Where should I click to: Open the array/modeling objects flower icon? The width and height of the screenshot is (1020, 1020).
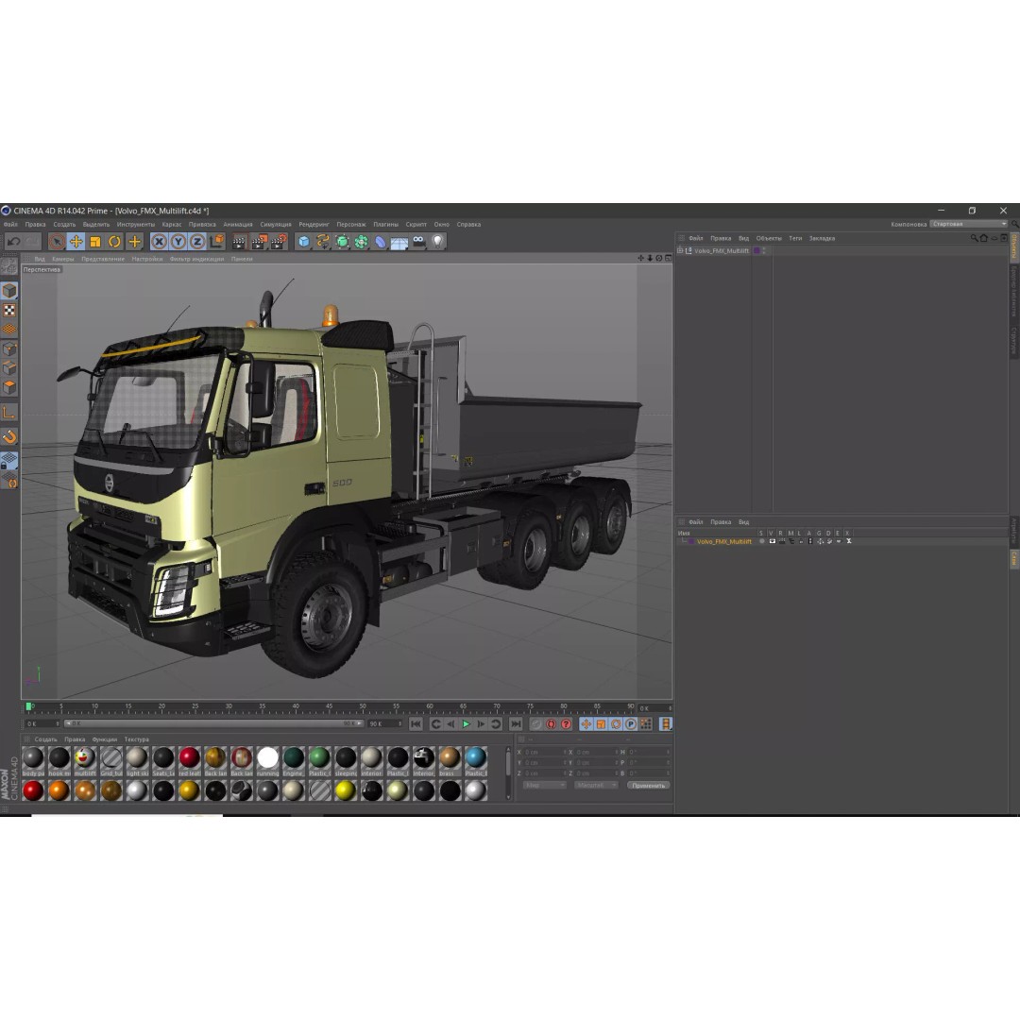(x=361, y=242)
